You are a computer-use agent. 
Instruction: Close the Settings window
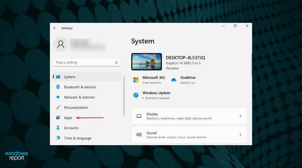tap(247, 26)
